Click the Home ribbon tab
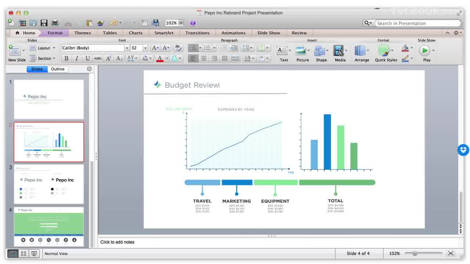Screen dimensions: 470x264 coord(25,33)
